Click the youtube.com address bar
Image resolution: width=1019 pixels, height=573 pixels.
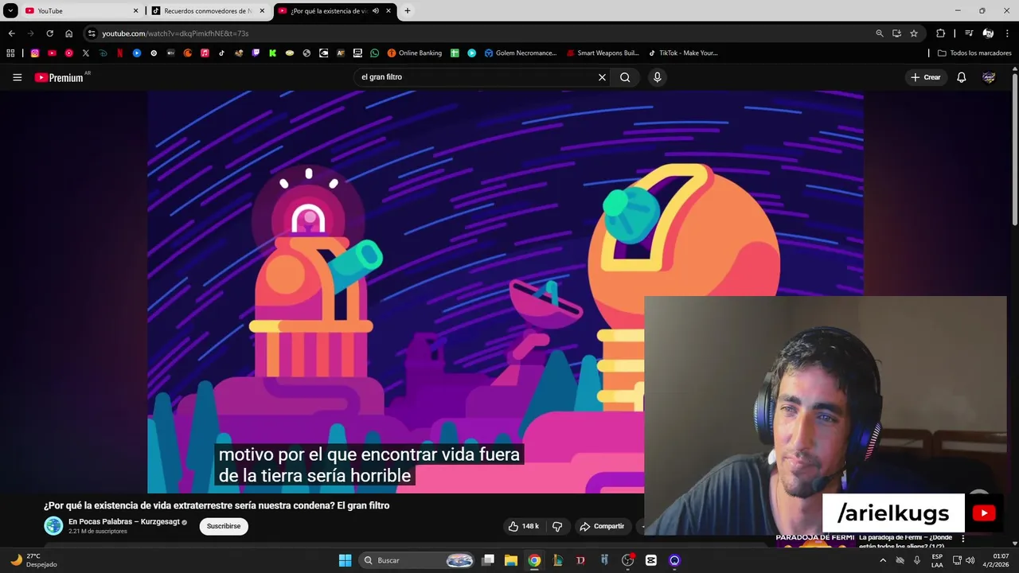point(478,33)
